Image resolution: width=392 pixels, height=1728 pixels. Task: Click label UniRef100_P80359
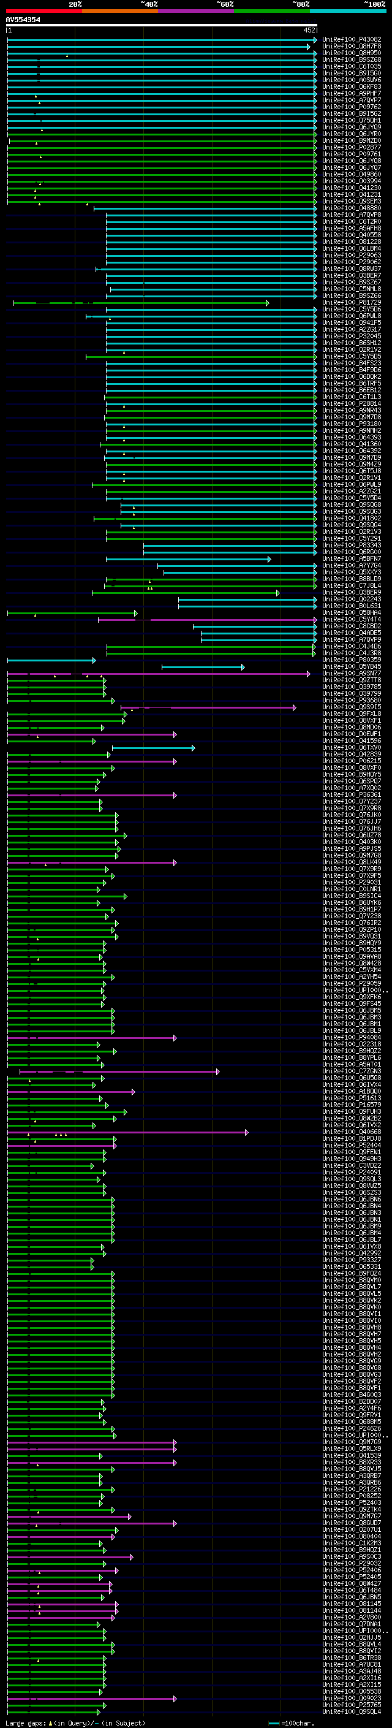(352, 660)
